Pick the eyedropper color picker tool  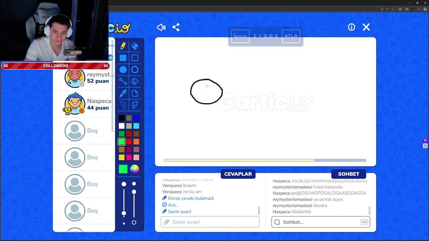tap(123, 93)
